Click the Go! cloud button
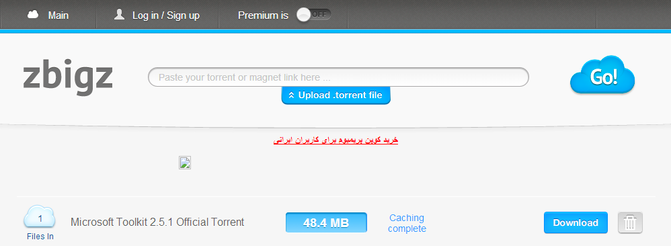Viewport: 671px width, 246px height. point(603,75)
